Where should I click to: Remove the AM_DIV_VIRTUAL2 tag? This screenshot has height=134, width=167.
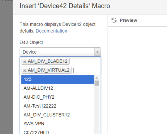coord(25,70)
